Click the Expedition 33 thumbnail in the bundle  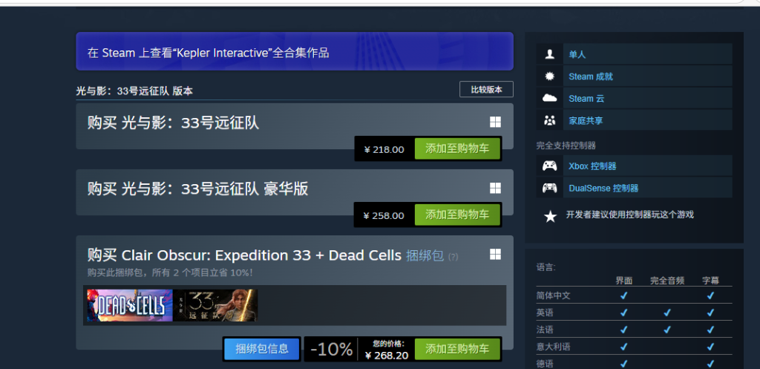pyautogui.click(x=215, y=305)
